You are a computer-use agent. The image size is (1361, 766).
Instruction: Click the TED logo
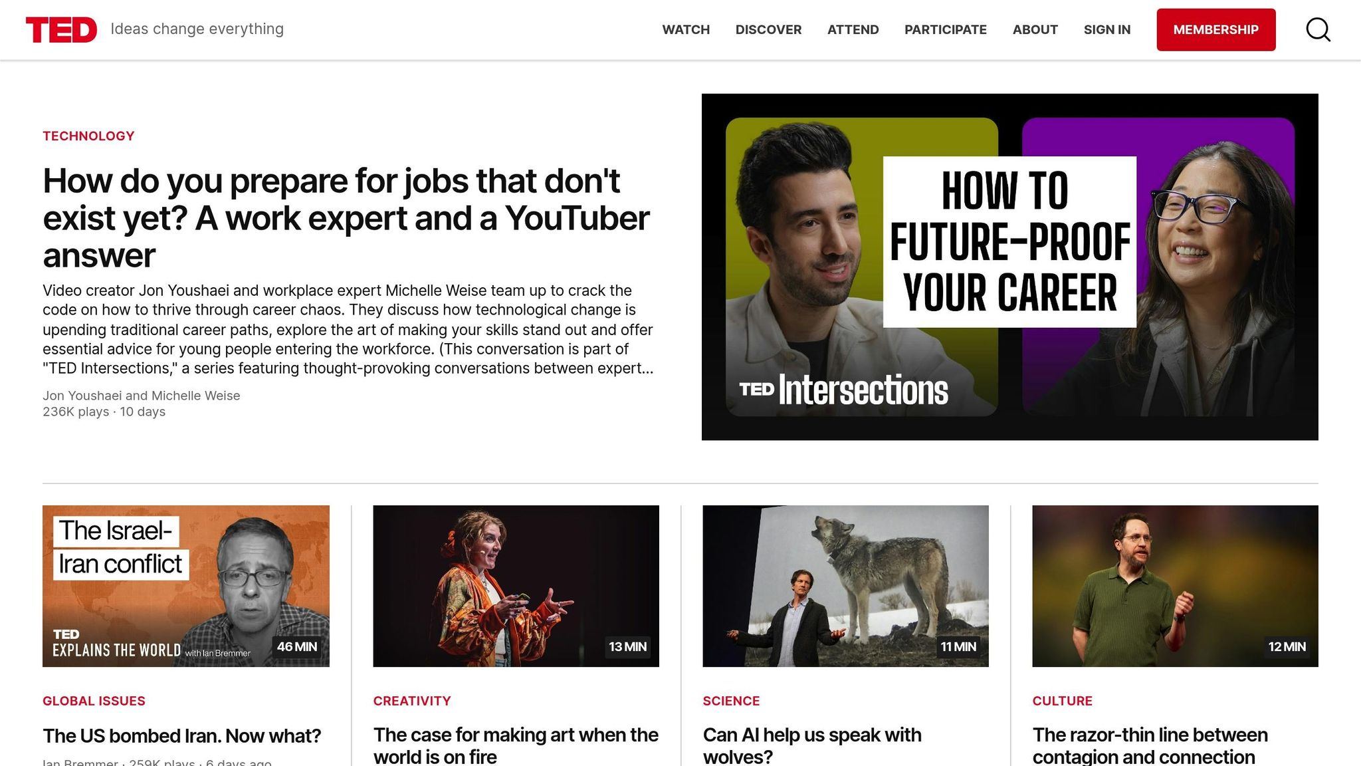pos(61,30)
